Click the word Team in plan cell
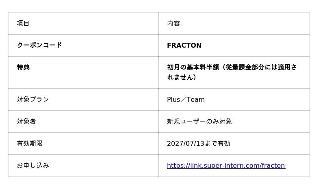 (x=195, y=100)
